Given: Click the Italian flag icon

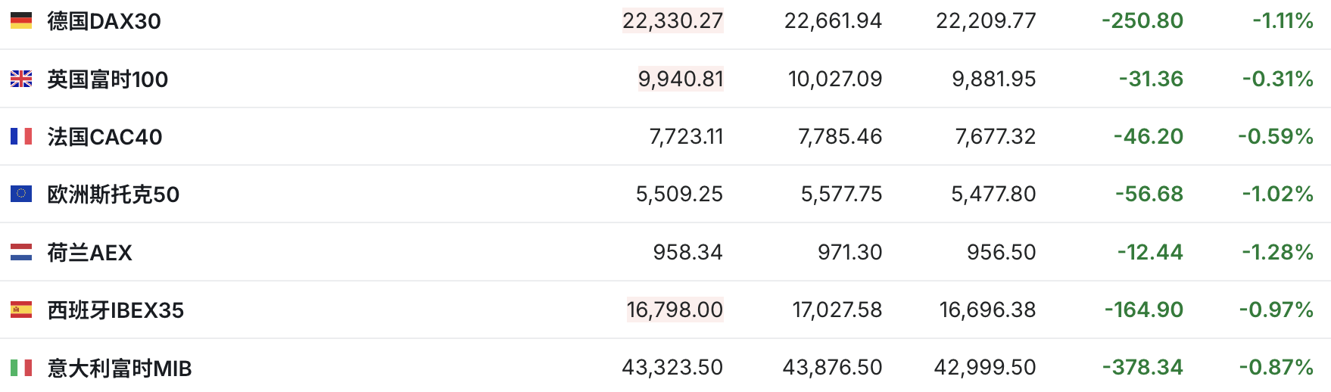Looking at the screenshot, I should 21,368.
